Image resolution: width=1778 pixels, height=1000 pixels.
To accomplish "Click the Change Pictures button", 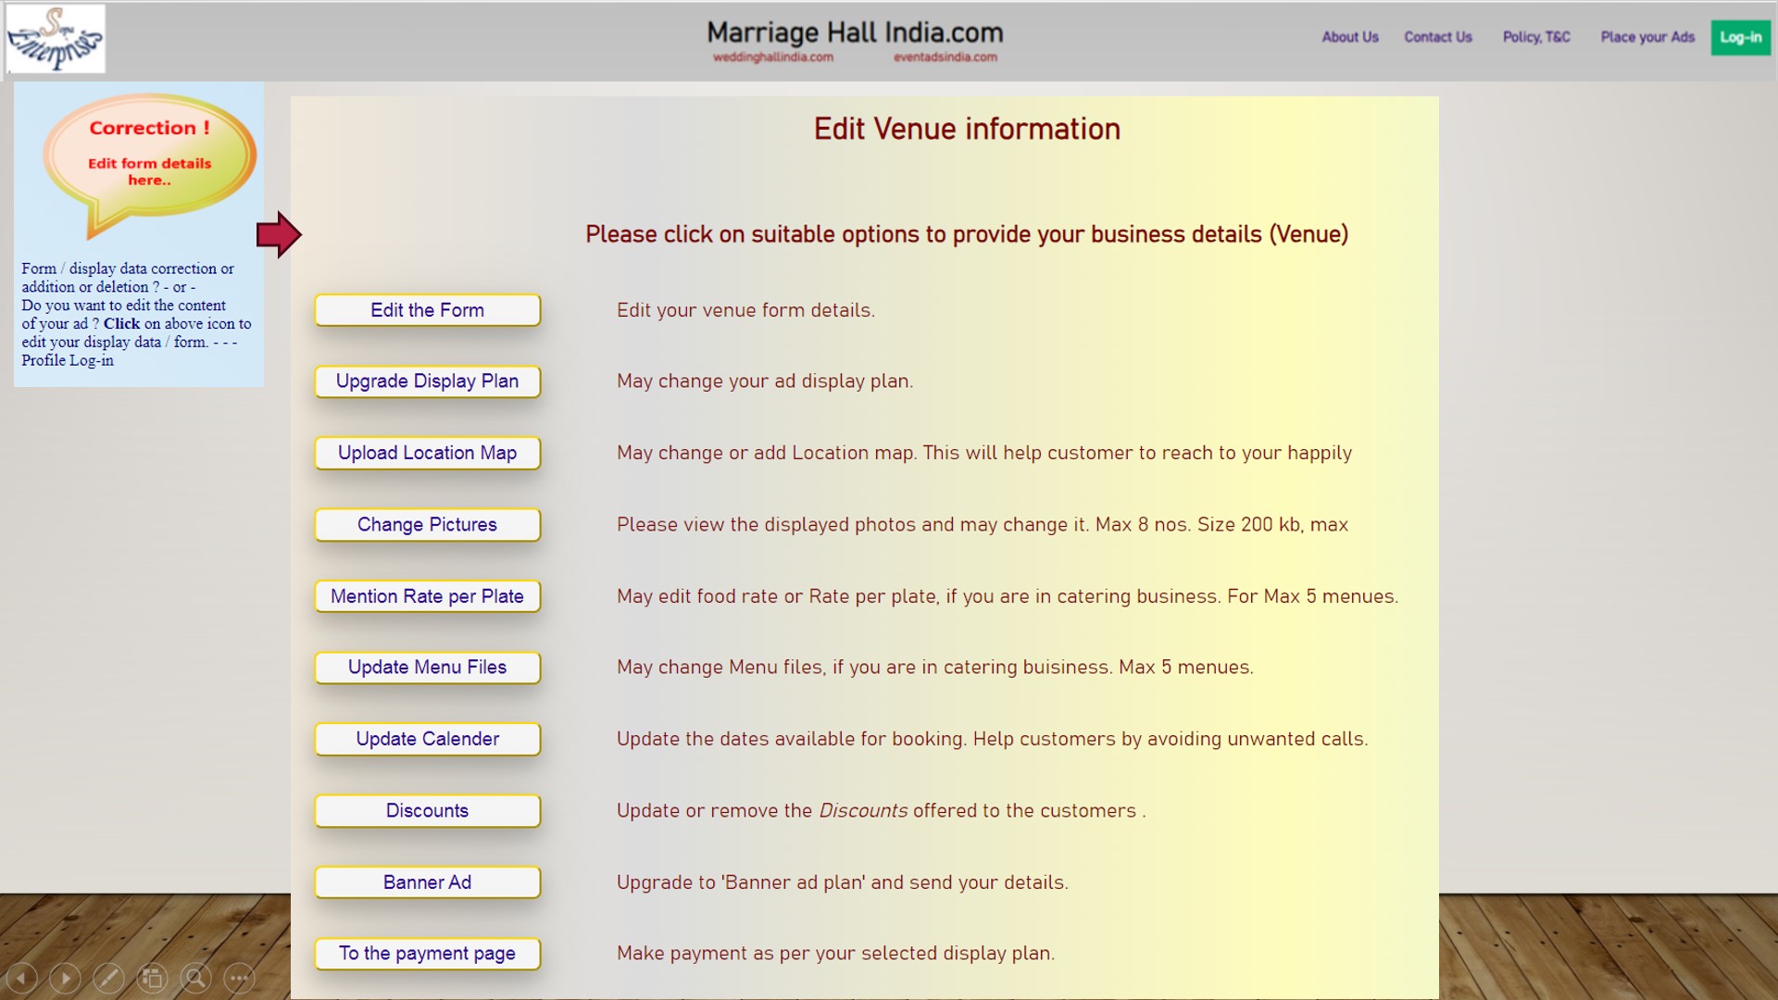I will pos(427,525).
